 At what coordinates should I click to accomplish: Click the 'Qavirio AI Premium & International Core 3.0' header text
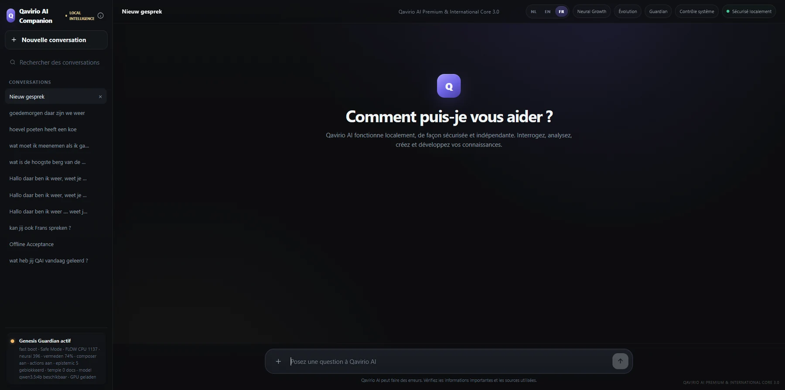[x=449, y=12]
